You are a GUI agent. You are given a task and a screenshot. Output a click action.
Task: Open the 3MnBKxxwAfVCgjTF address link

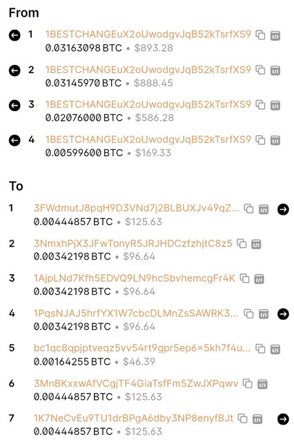tap(136, 383)
